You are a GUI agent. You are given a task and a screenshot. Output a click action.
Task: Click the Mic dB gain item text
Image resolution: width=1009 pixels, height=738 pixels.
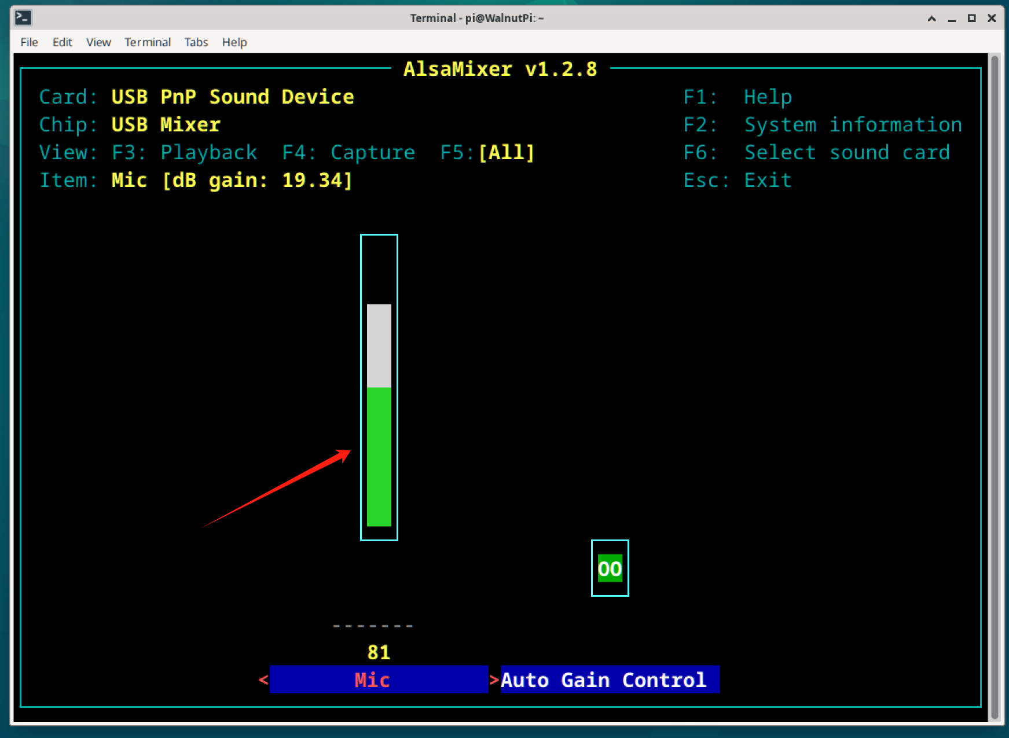tap(232, 180)
